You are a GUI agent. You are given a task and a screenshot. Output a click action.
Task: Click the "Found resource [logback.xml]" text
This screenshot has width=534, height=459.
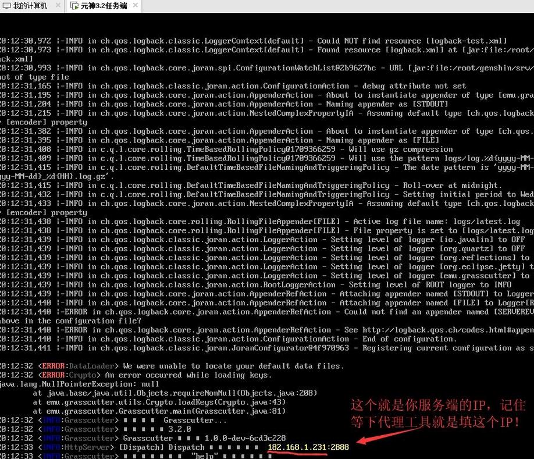pos(380,50)
